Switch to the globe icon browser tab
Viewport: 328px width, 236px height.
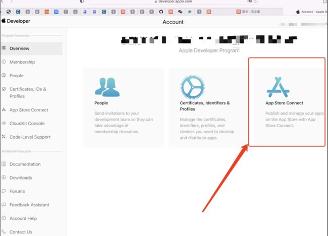[9, 12]
